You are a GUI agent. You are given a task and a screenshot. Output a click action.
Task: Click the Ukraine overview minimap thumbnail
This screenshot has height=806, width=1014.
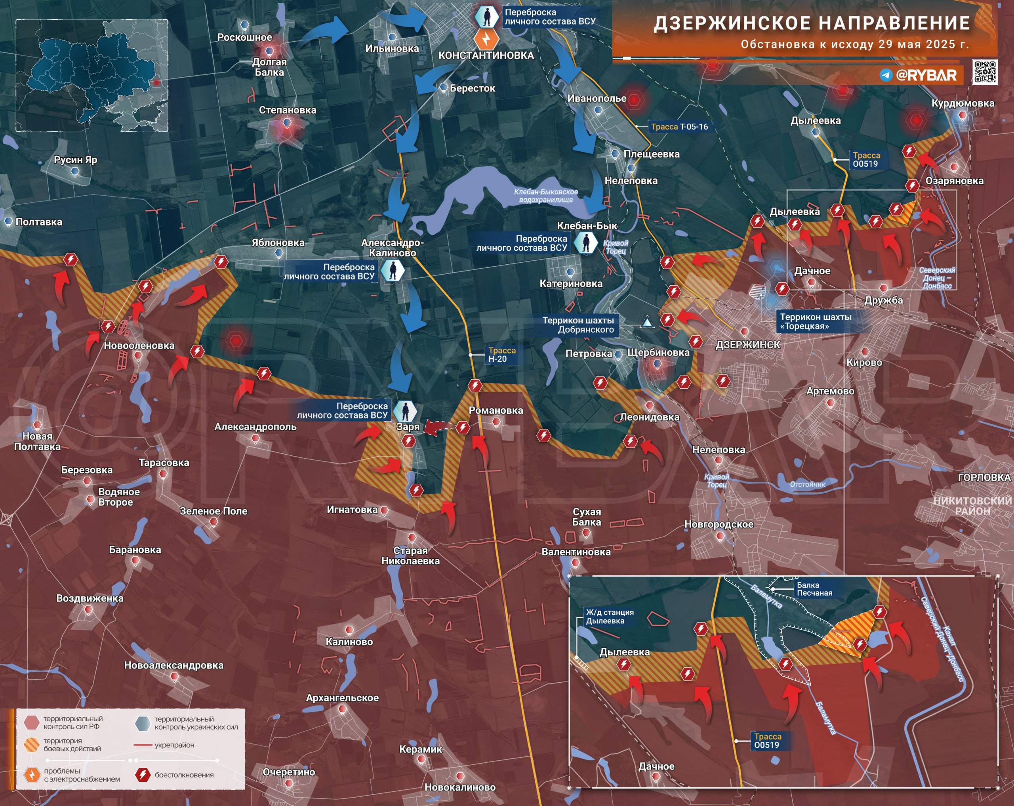92,75
